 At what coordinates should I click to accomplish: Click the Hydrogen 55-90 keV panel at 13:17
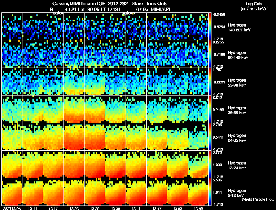[x=53, y=82]
